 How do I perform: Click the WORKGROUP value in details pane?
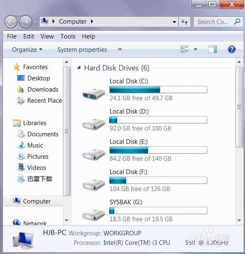(x=122, y=233)
